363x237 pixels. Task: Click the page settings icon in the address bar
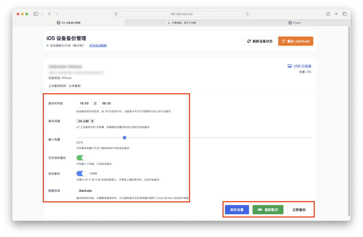point(116,14)
